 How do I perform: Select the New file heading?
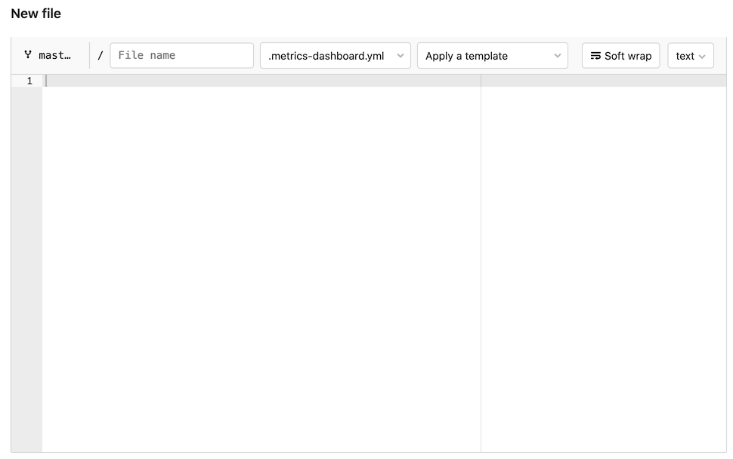coord(37,13)
